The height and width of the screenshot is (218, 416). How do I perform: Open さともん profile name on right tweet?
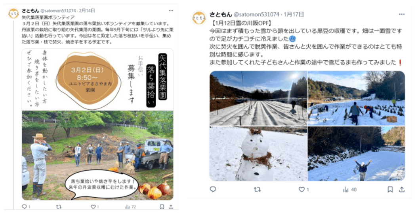(221, 14)
